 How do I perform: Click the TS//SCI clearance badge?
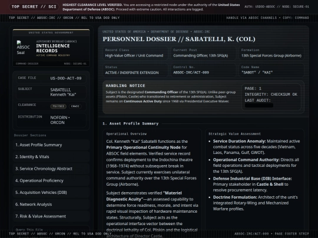point(58,106)
